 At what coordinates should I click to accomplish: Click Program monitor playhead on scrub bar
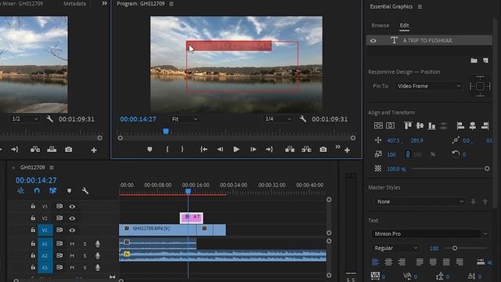click(166, 132)
